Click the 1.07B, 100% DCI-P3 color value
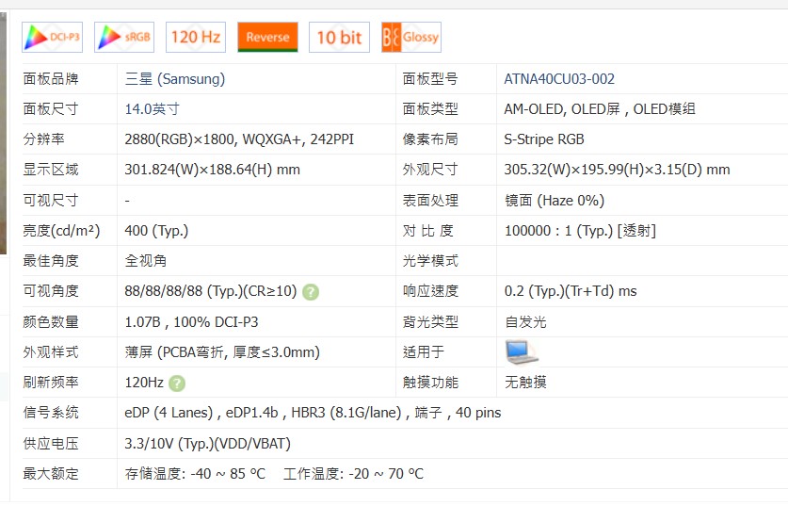This screenshot has height=506, width=788. [x=191, y=322]
